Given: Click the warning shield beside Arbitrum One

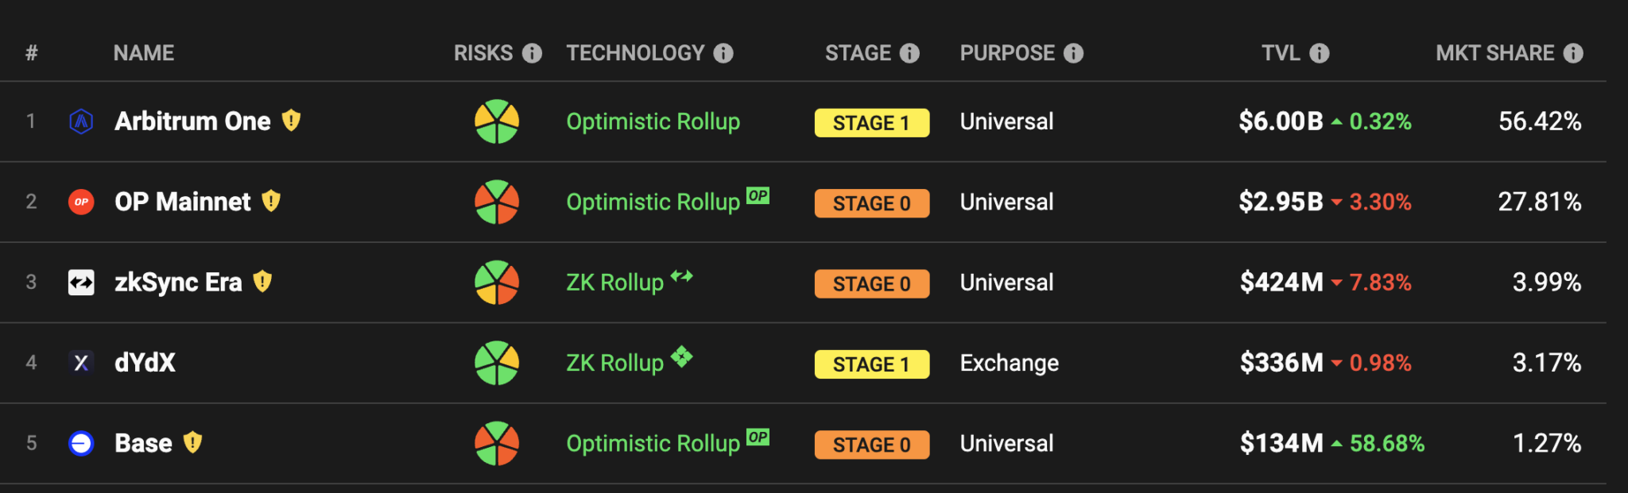Looking at the screenshot, I should tap(292, 121).
